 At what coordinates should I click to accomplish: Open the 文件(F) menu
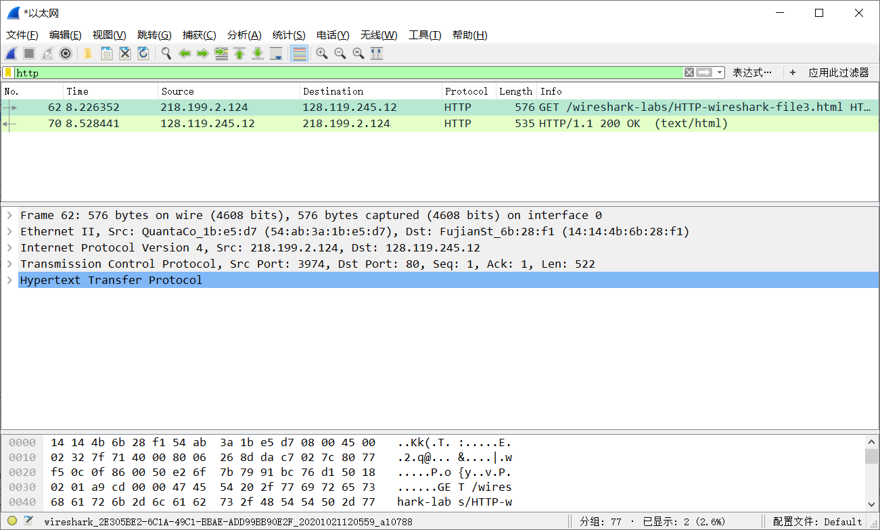click(x=22, y=35)
